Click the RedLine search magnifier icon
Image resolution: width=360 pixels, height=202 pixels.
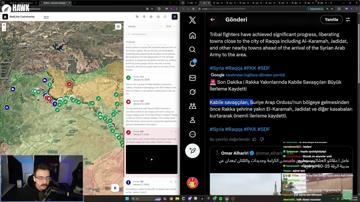[x=165, y=17]
